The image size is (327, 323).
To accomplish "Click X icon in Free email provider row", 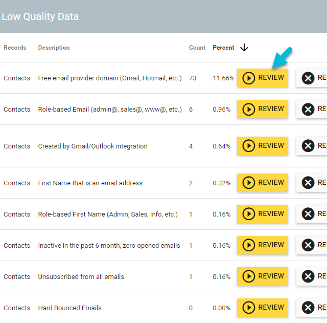I will pyautogui.click(x=308, y=78).
